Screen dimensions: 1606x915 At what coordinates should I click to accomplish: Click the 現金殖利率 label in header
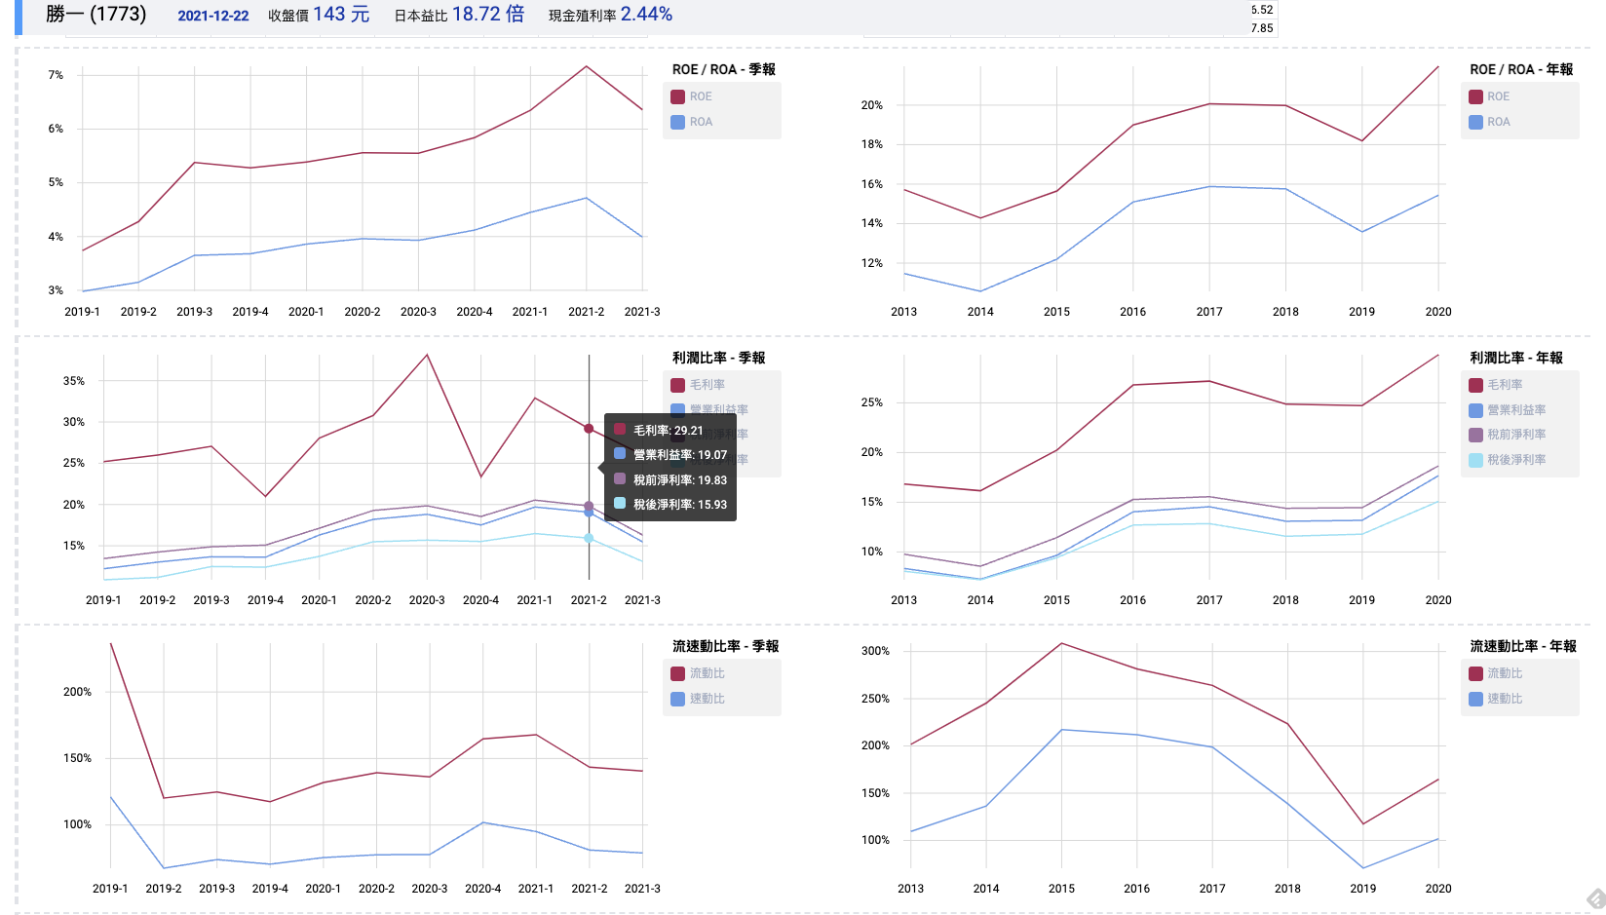point(582,16)
